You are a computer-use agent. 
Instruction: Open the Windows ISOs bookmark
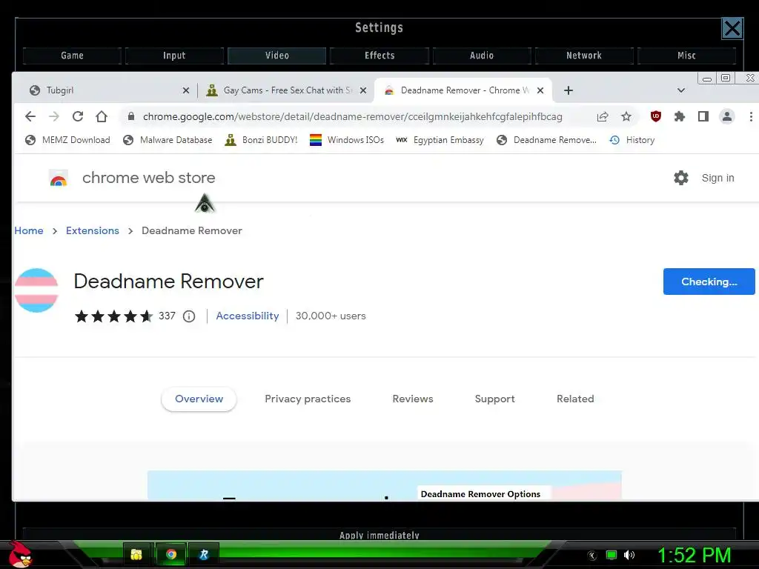click(347, 140)
